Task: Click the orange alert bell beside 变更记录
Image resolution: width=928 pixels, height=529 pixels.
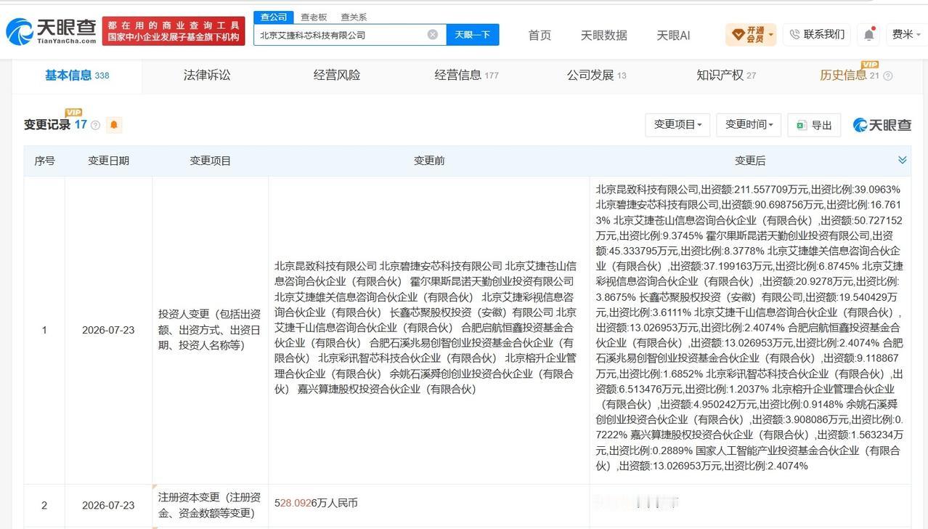Action: coord(114,125)
